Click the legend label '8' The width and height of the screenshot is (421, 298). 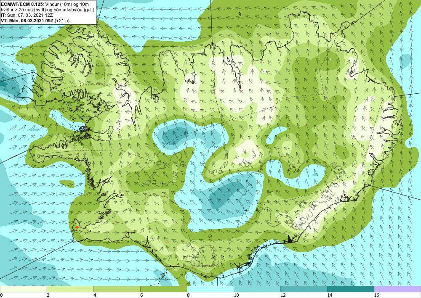point(189,295)
